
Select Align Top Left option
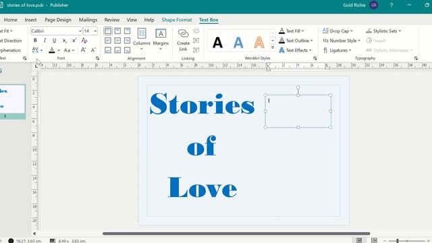(108, 30)
